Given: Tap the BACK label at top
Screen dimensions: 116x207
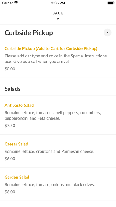Looking at the screenshot, I should click(x=58, y=13).
